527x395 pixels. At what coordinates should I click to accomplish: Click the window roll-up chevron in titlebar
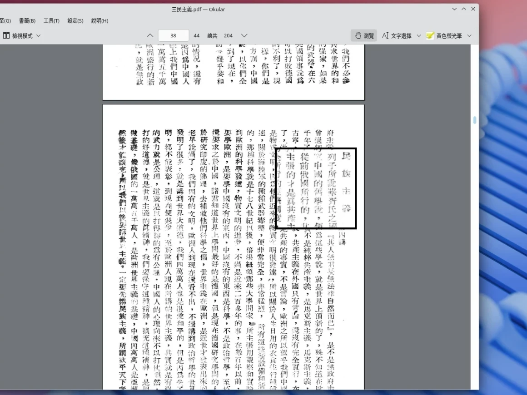pyautogui.click(x=463, y=9)
